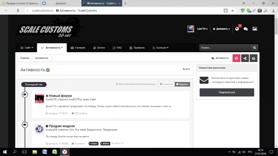
Task: Expand the Больше menu
Action: point(160,48)
